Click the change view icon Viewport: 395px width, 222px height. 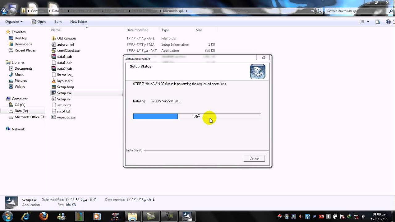(x=362, y=22)
